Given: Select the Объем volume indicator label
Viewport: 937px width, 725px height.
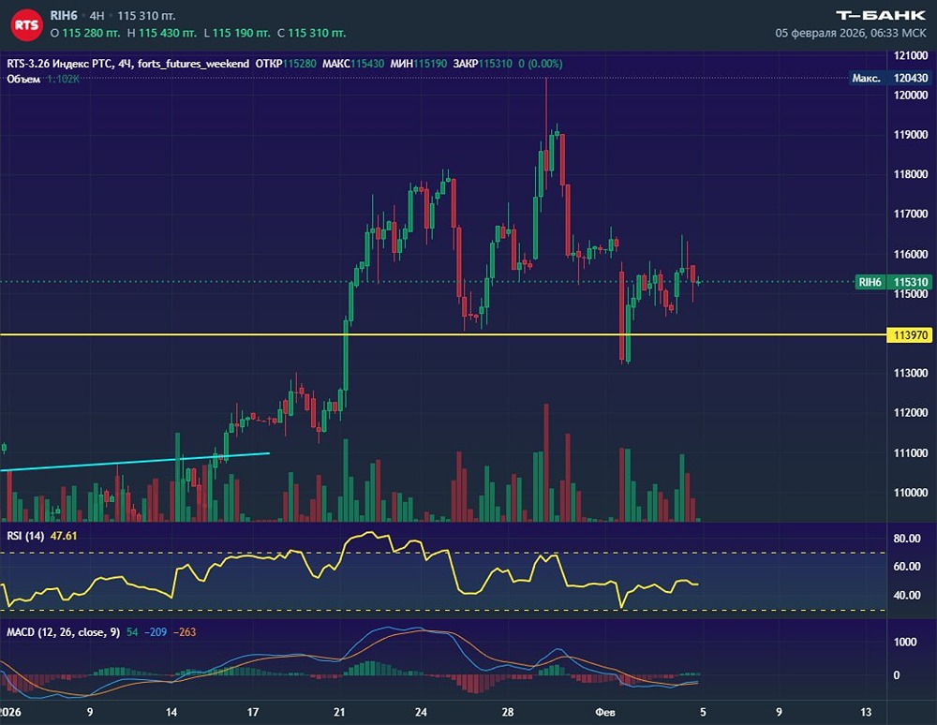Looking at the screenshot, I should 23,79.
